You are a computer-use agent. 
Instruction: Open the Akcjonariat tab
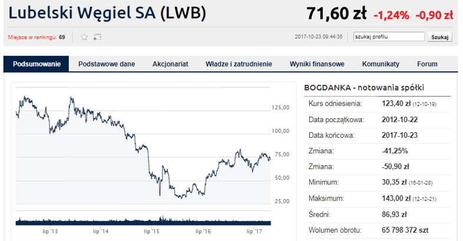(170, 64)
